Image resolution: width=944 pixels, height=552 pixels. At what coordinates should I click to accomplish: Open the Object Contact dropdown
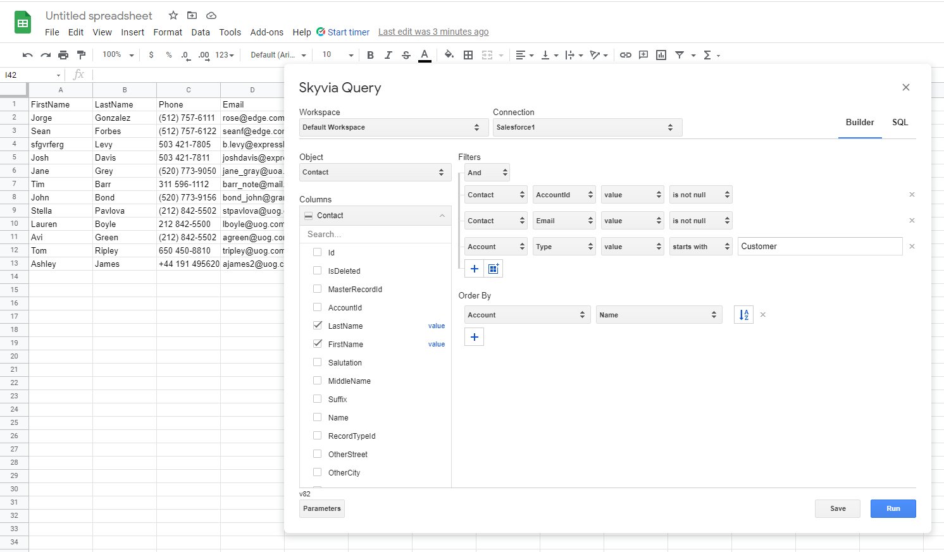click(375, 172)
